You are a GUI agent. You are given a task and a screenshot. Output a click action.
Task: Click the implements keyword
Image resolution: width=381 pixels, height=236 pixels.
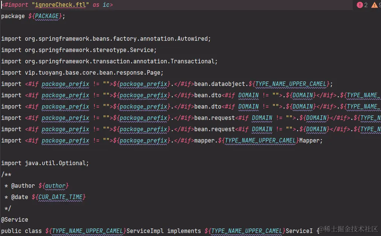(184, 231)
